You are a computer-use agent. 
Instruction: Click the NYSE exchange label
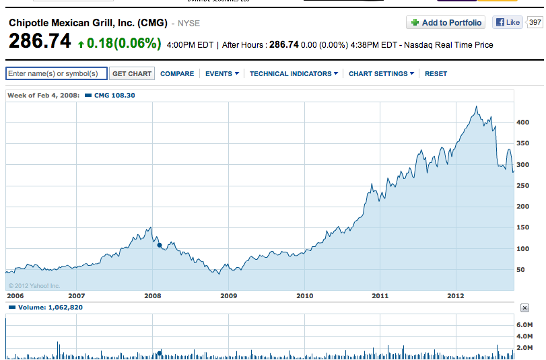[x=189, y=24]
